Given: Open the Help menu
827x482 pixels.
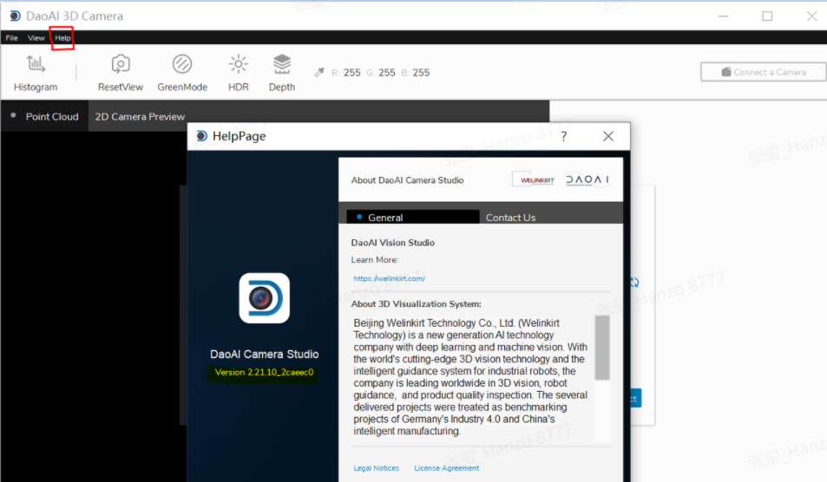Looking at the screenshot, I should [x=62, y=38].
